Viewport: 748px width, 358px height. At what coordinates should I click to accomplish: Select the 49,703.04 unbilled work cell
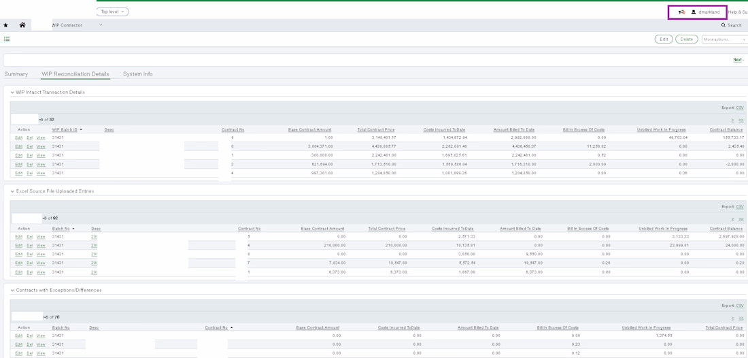[677, 137]
